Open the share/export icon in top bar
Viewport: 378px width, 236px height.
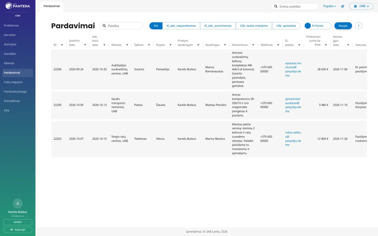pyautogui.click(x=343, y=6)
